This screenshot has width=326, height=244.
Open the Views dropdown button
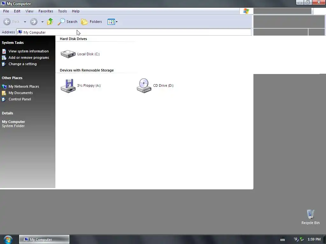(x=112, y=22)
